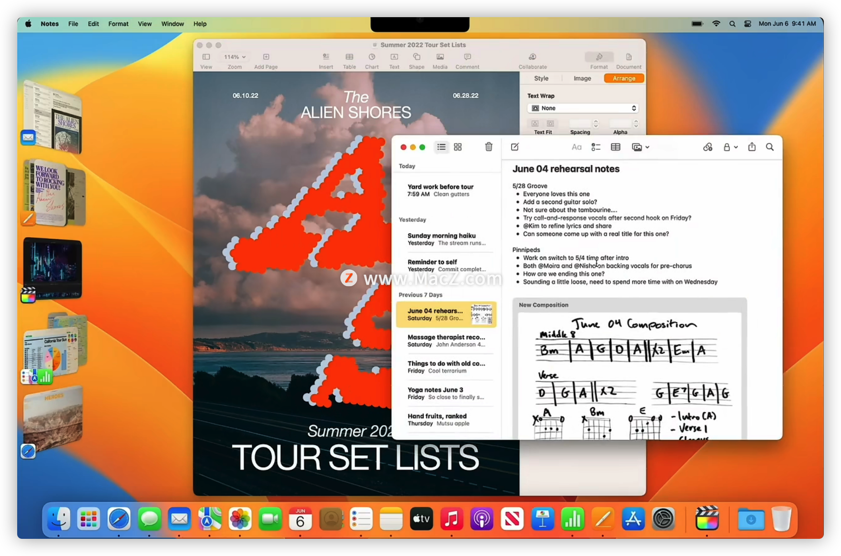Insert a Table from Pages toolbar
Viewport: 841px width, 556px height.
(349, 61)
